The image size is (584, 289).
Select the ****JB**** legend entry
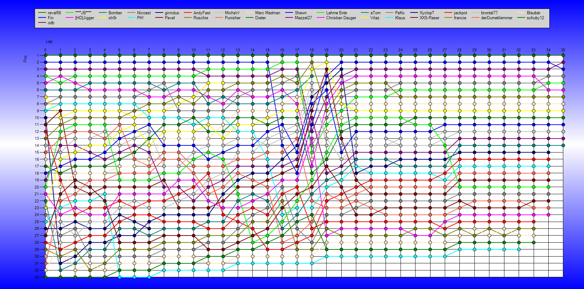(79, 13)
